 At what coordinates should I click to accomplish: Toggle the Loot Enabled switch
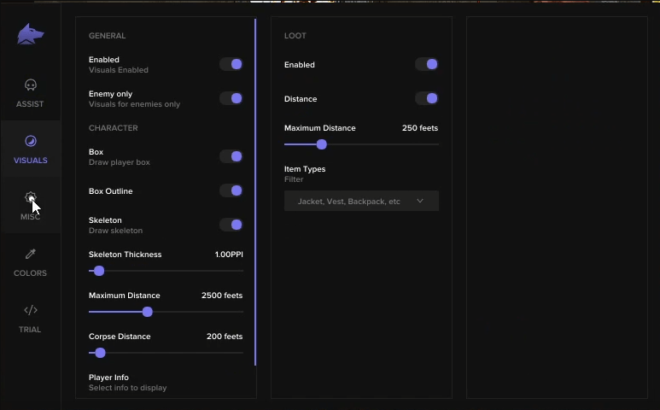coord(427,64)
